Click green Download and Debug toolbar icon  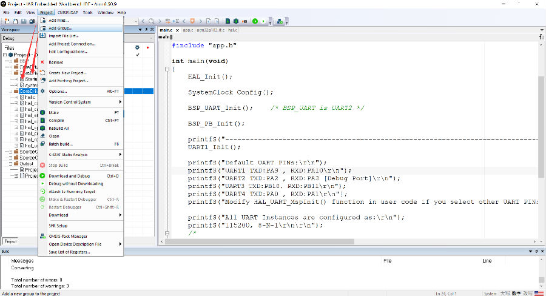pyautogui.click(x=255, y=21)
